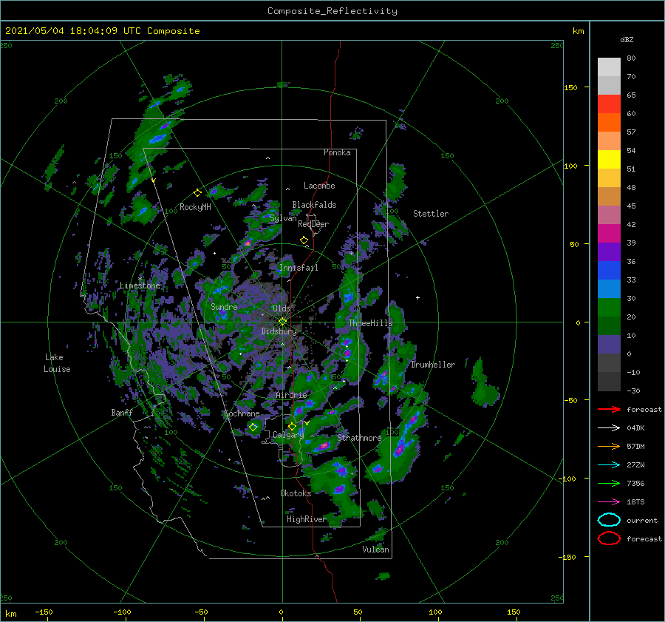
Task: Click the red forecast arrow in legend
Action: click(x=609, y=409)
